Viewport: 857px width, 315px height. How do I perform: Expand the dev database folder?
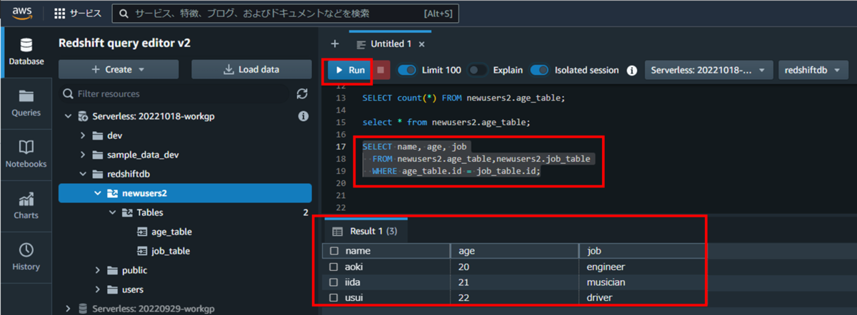click(x=83, y=135)
